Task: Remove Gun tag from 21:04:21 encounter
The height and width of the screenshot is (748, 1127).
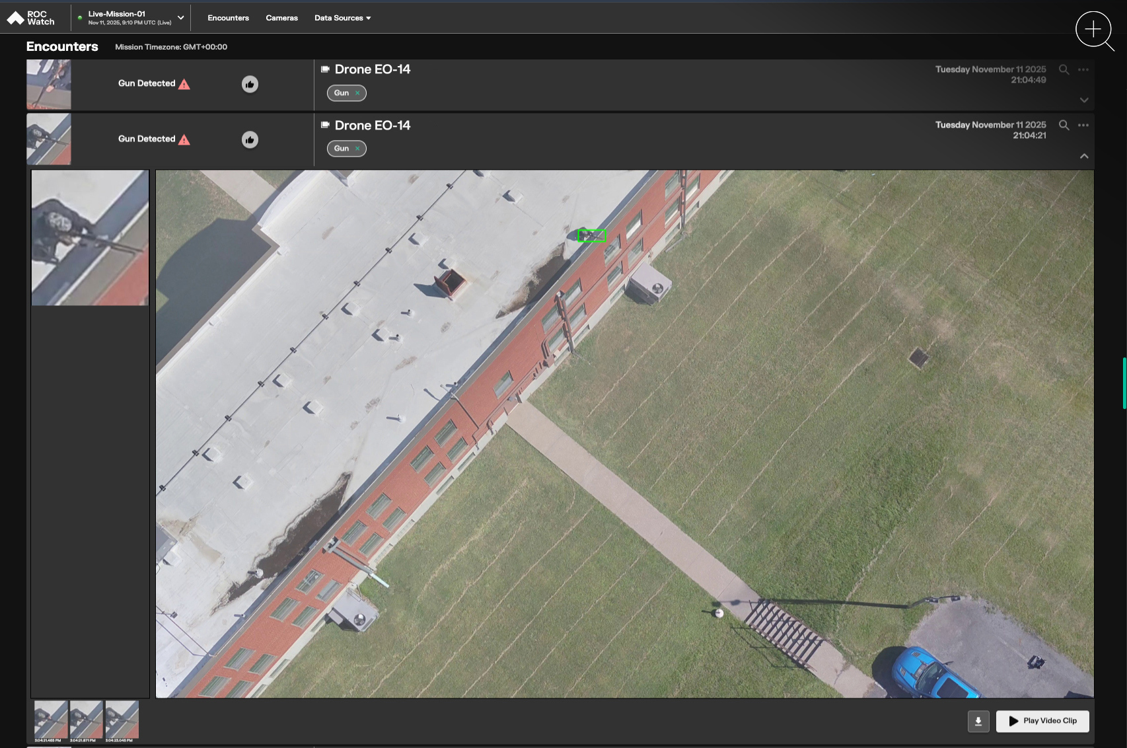Action: coord(357,149)
